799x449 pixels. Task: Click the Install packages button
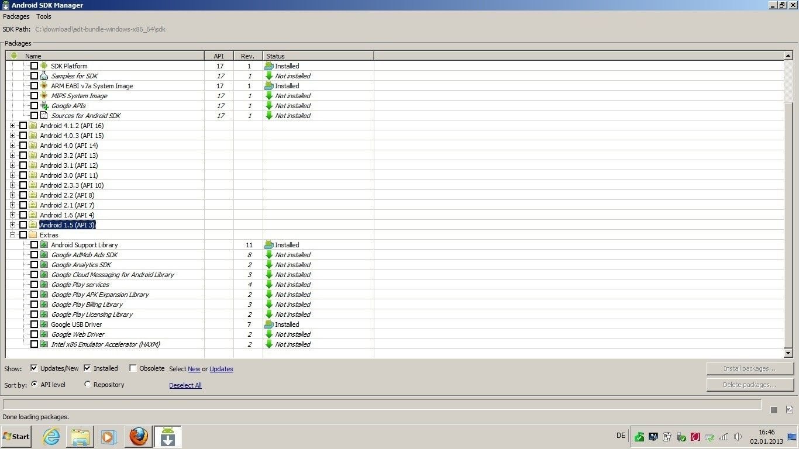pyautogui.click(x=749, y=368)
